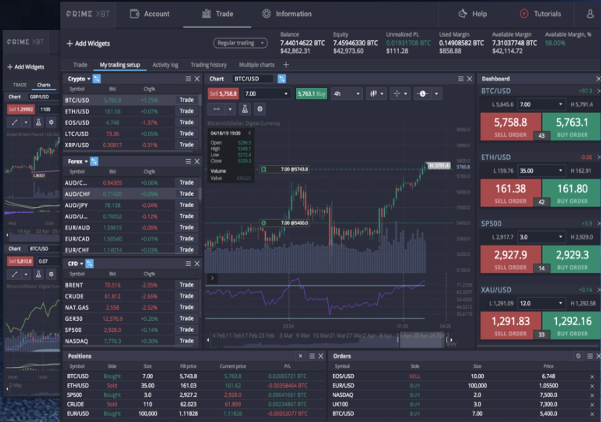Click the candlestick chart type icon
601x422 pixels.
pos(373,93)
